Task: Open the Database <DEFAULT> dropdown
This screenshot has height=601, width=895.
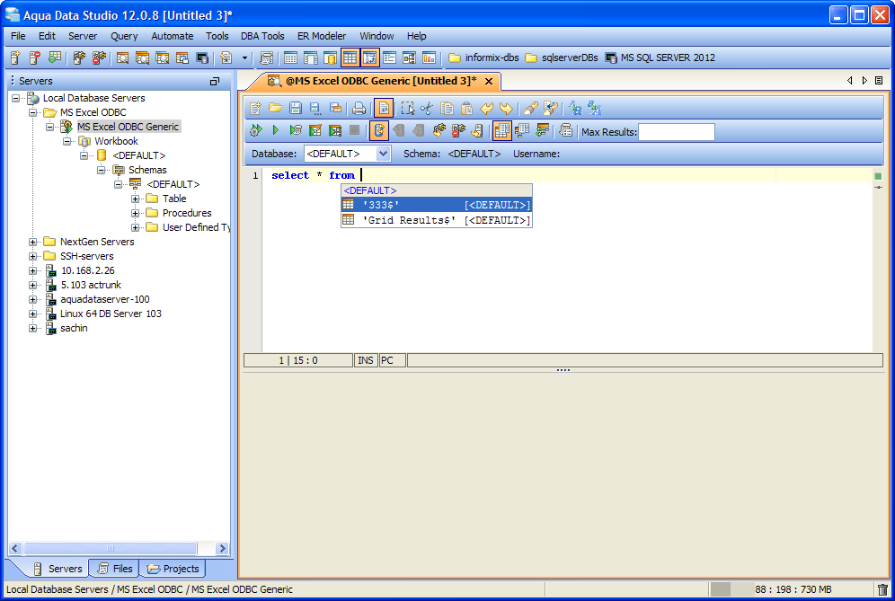Action: [383, 154]
